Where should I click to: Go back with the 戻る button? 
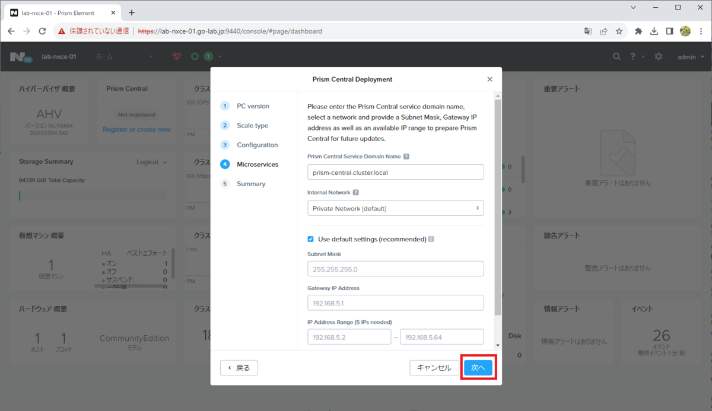pos(239,368)
